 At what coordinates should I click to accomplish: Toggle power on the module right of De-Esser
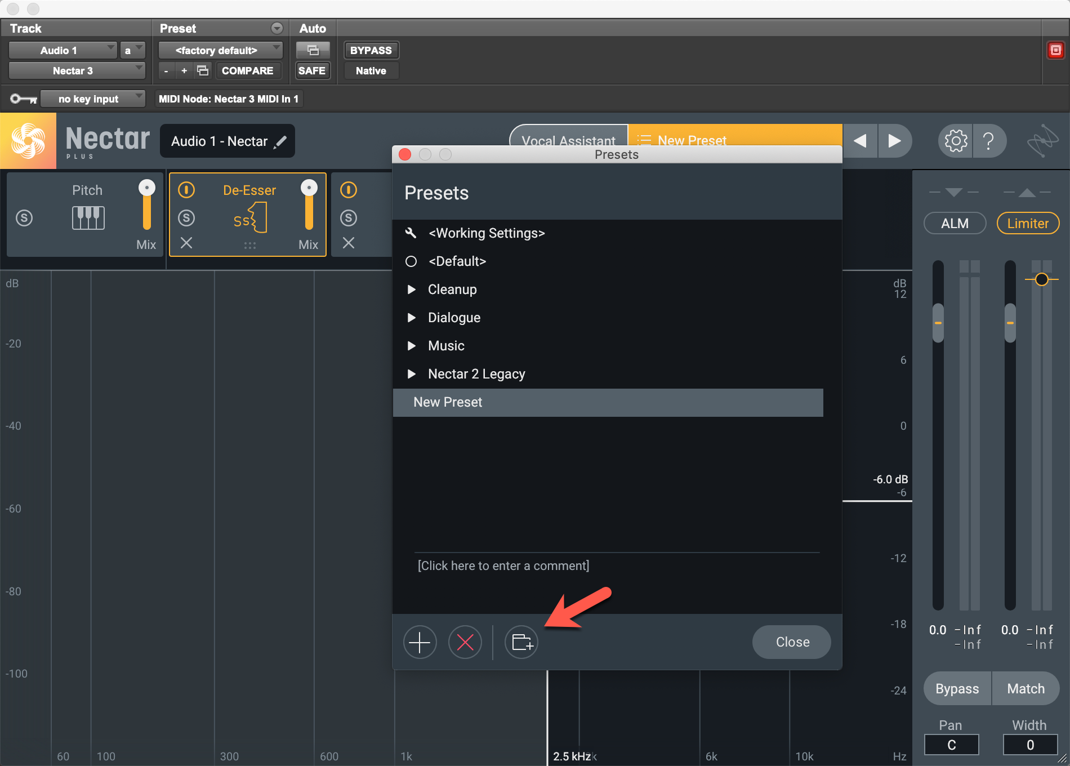tap(349, 190)
